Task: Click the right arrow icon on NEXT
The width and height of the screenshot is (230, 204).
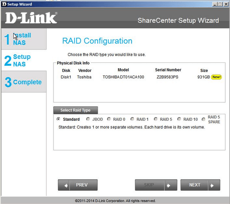Action: (x=212, y=186)
